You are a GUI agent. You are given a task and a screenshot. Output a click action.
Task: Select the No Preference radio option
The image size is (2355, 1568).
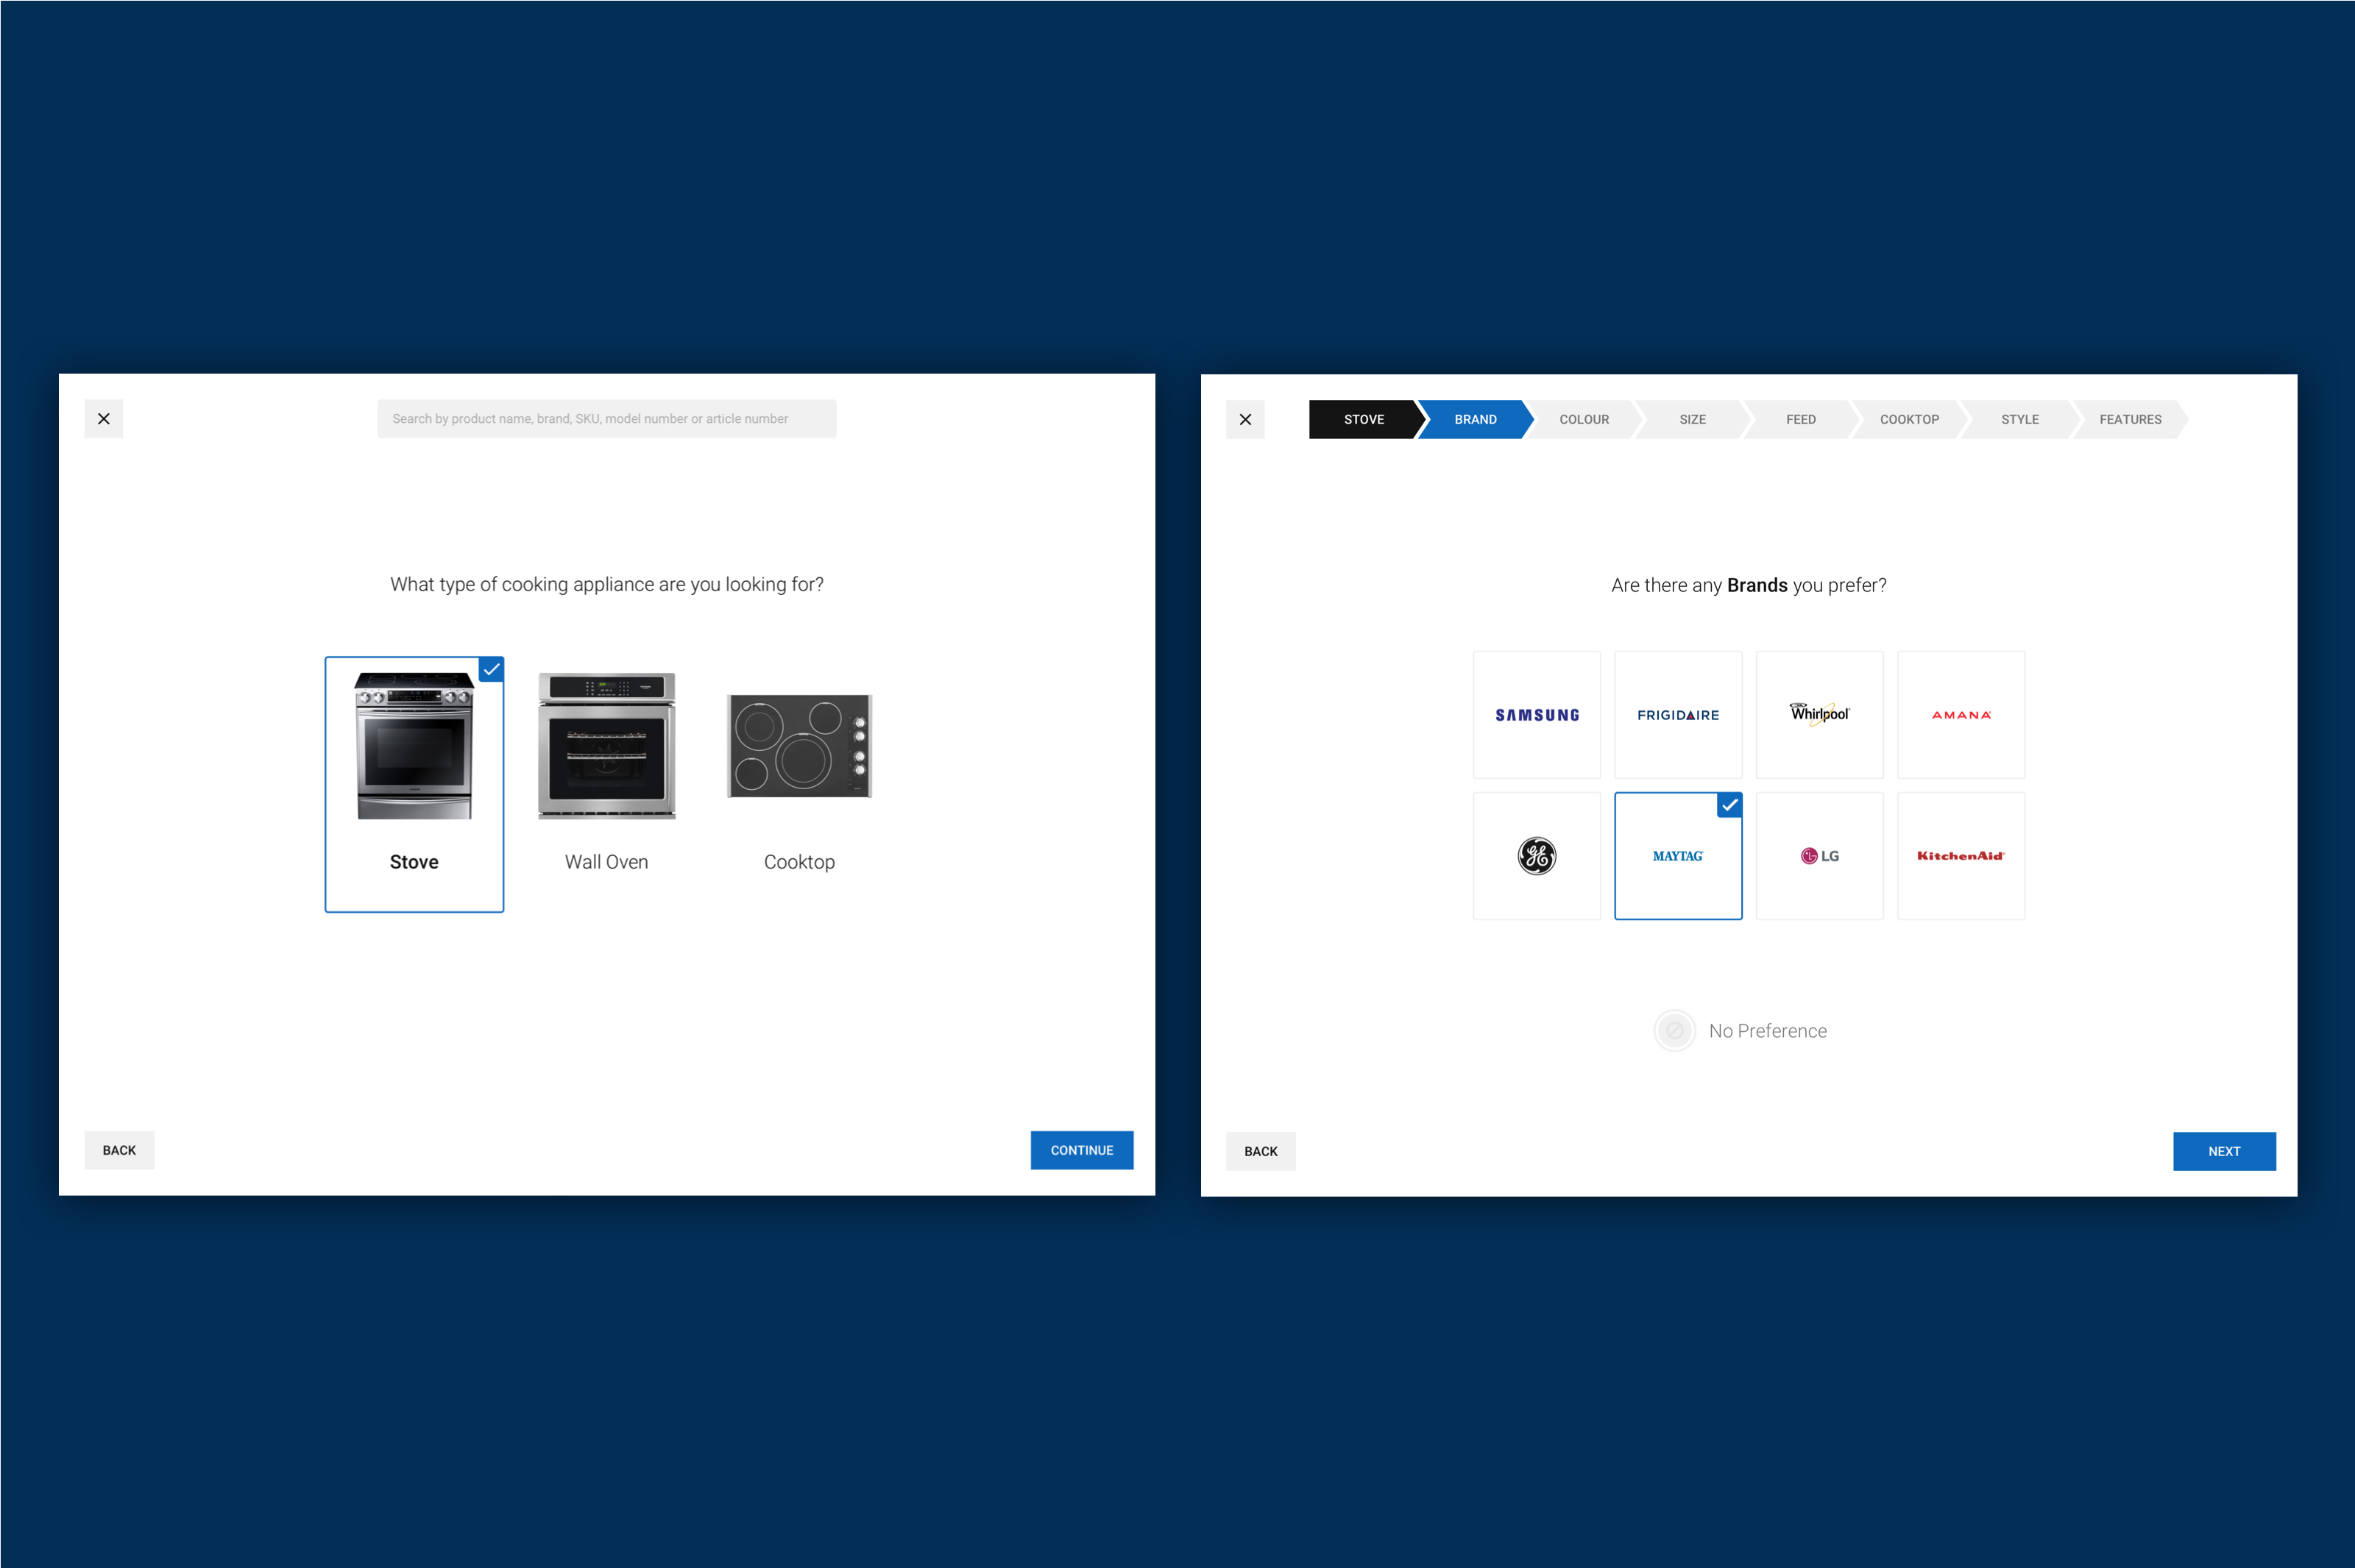pyautogui.click(x=1675, y=1030)
